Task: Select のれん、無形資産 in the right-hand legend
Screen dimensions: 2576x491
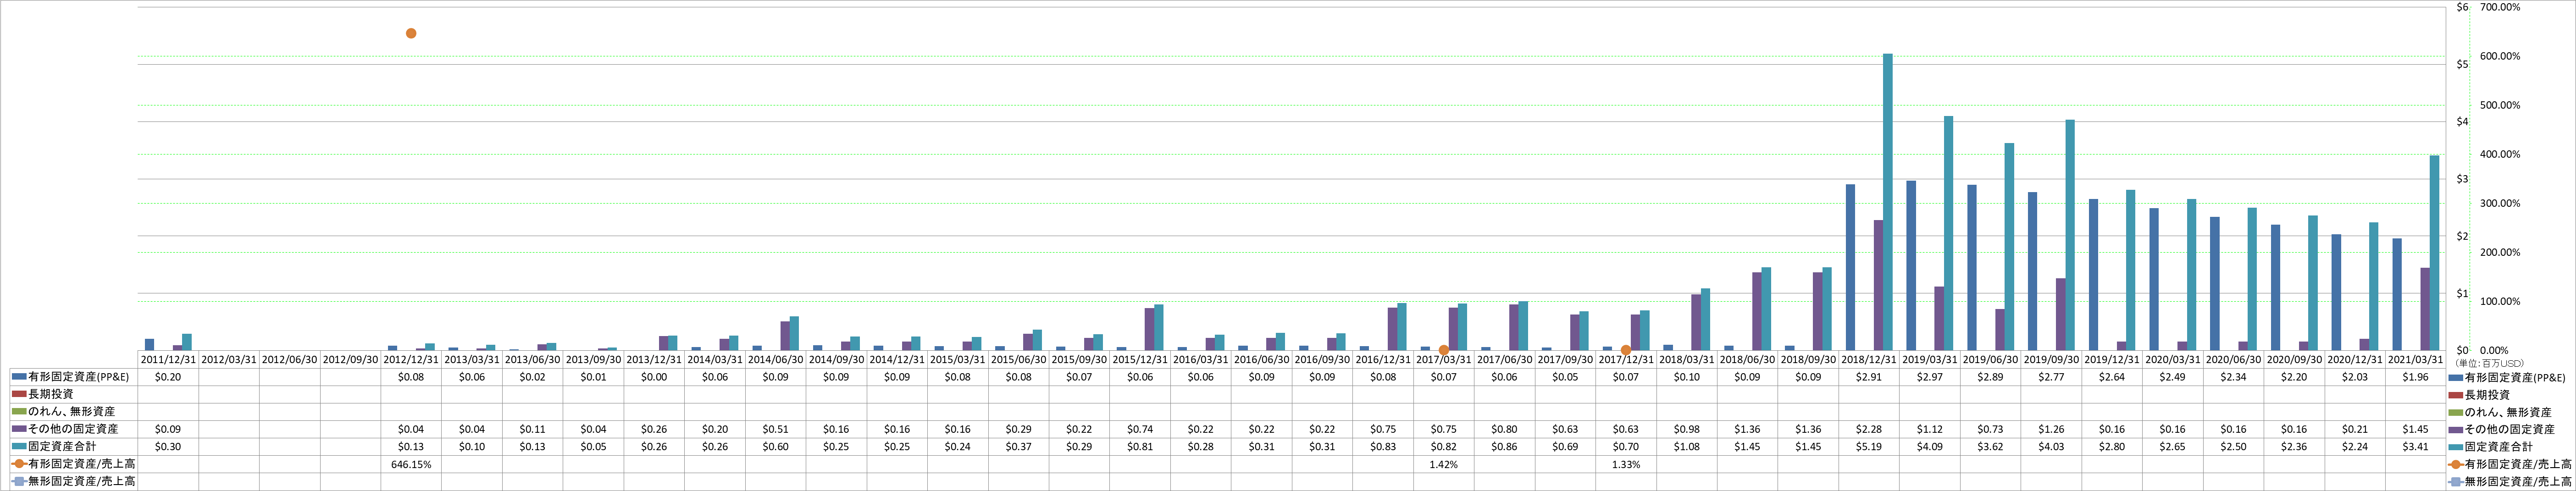Action: (x=2500, y=412)
